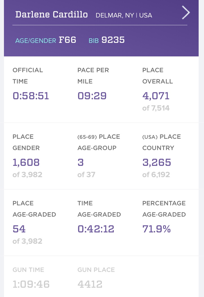Screen dimensions: 204x297
Task: Tap the overall place 4,071
Action: [x=156, y=96]
